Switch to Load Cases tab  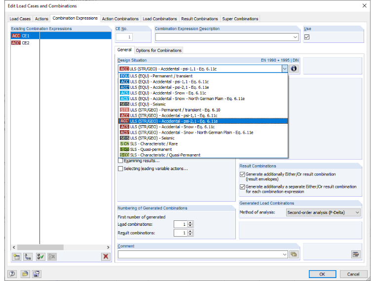[20, 19]
